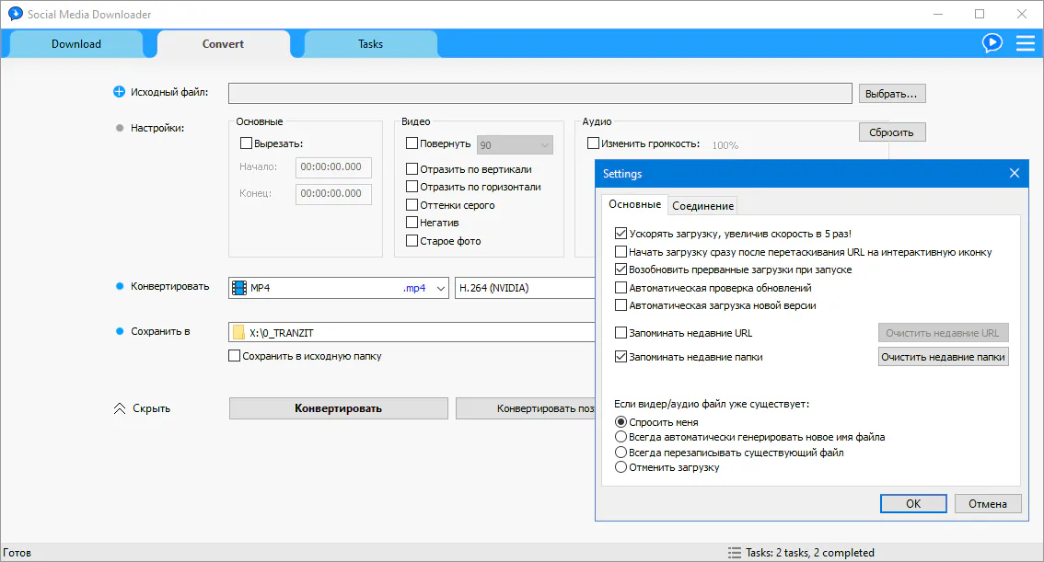Open the H.264 (NVIDIA) codec dropdown
This screenshot has height=562, width=1044.
tap(525, 288)
